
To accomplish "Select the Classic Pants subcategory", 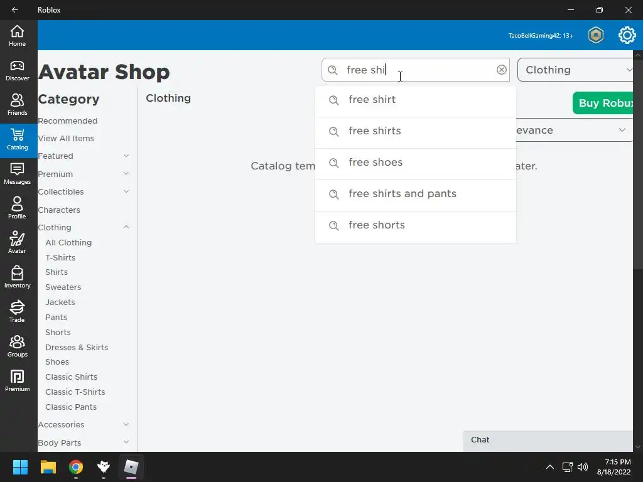I will pos(71,407).
